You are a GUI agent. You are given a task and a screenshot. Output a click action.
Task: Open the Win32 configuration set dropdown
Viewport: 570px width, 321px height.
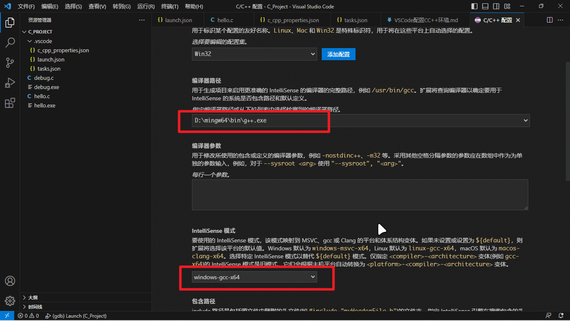(254, 54)
